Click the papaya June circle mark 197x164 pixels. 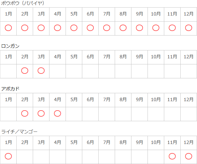[x=90, y=28]
